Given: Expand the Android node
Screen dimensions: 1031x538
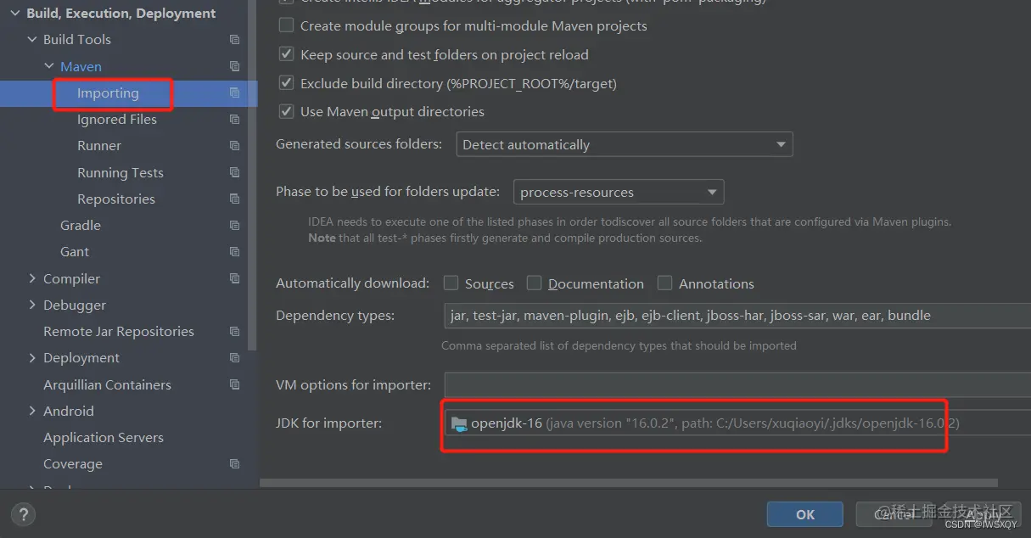Looking at the screenshot, I should coord(32,411).
